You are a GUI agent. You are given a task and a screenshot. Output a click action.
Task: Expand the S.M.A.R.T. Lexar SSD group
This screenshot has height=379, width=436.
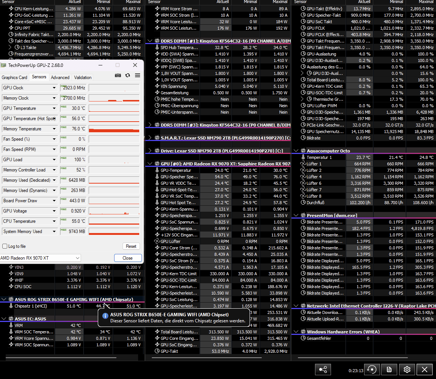coord(150,138)
